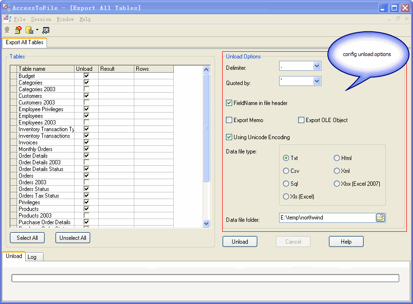
Task: Click the Cancel button
Action: (x=293, y=242)
